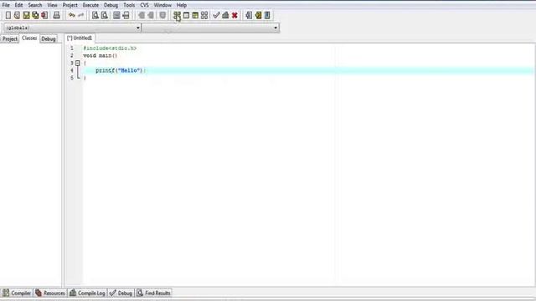The height and width of the screenshot is (301, 536).
Task: Create a new source file from toolbar
Action: (8, 15)
